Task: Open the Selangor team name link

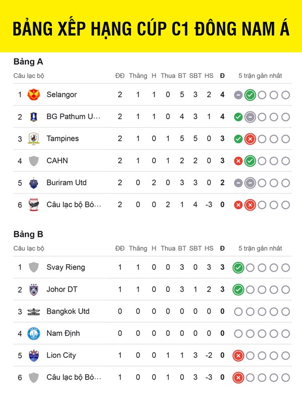Action: coord(61,94)
